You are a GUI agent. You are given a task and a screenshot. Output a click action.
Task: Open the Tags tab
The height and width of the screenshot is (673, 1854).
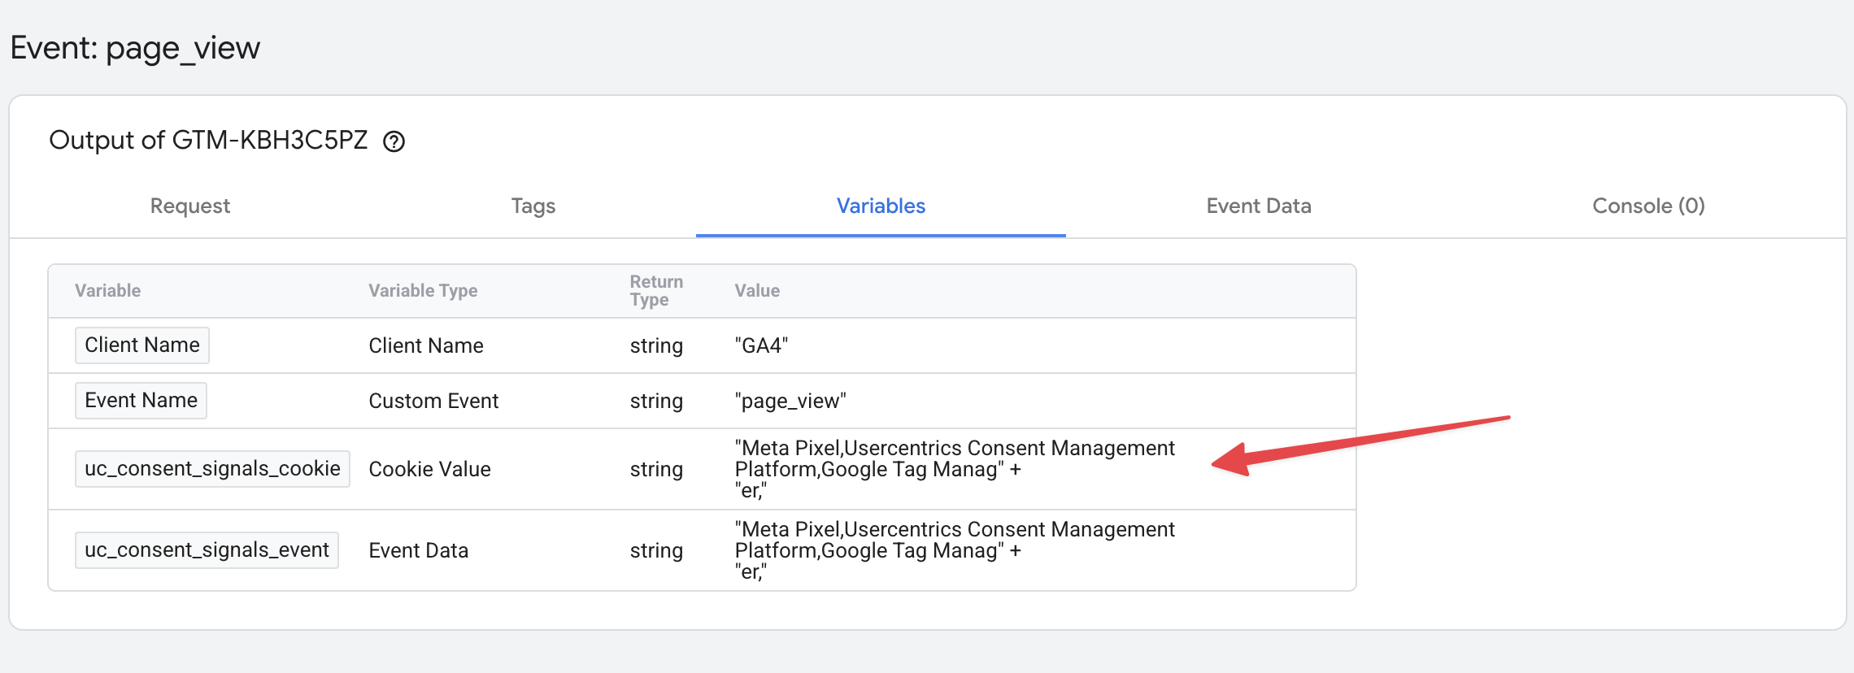pyautogui.click(x=533, y=206)
